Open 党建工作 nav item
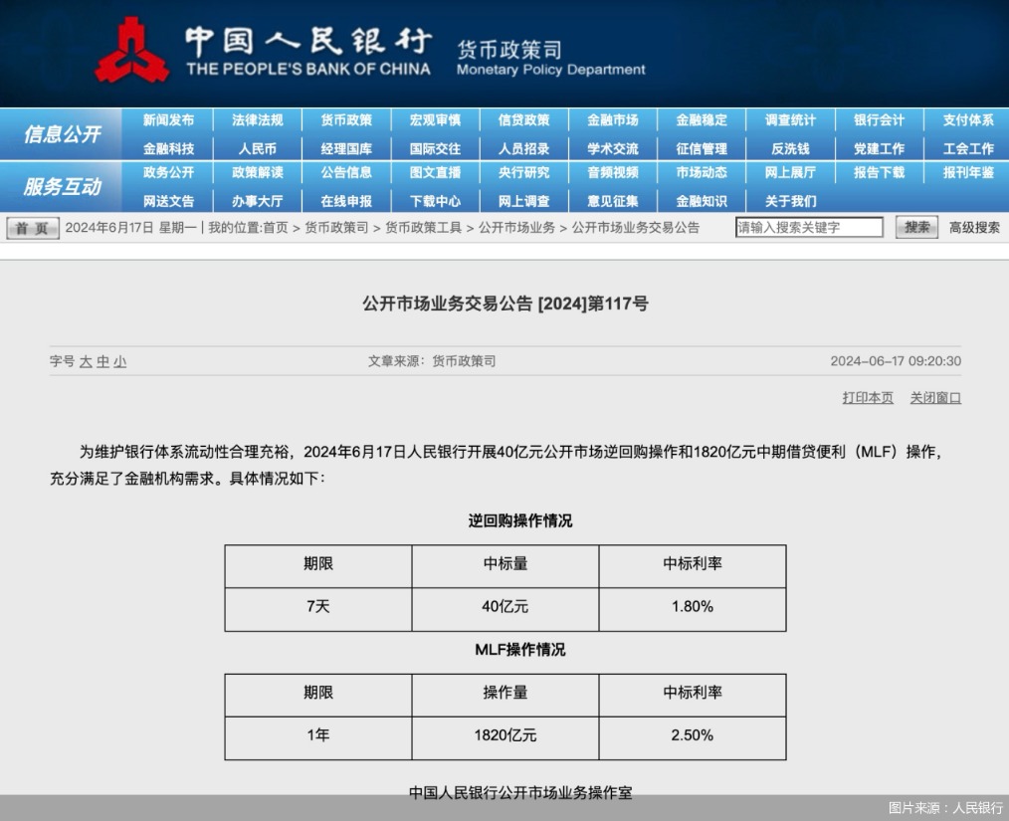Image resolution: width=1009 pixels, height=821 pixels. click(879, 148)
